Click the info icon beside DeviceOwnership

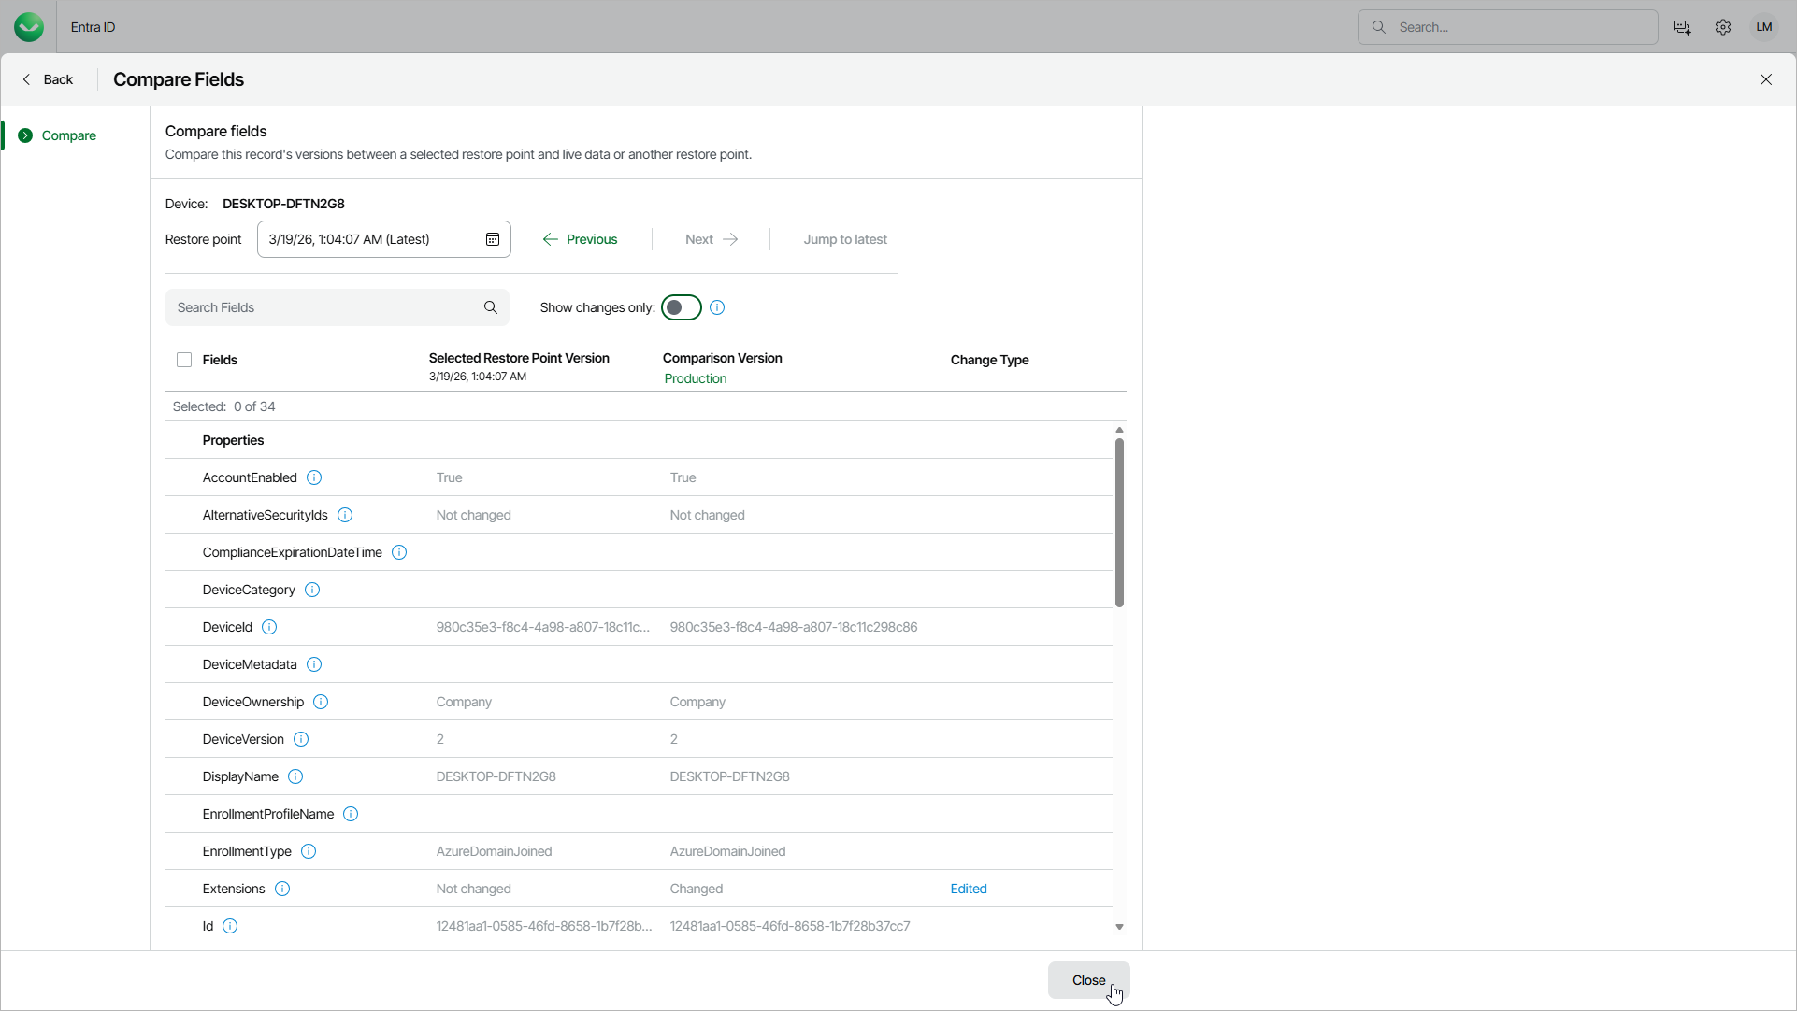(x=321, y=702)
